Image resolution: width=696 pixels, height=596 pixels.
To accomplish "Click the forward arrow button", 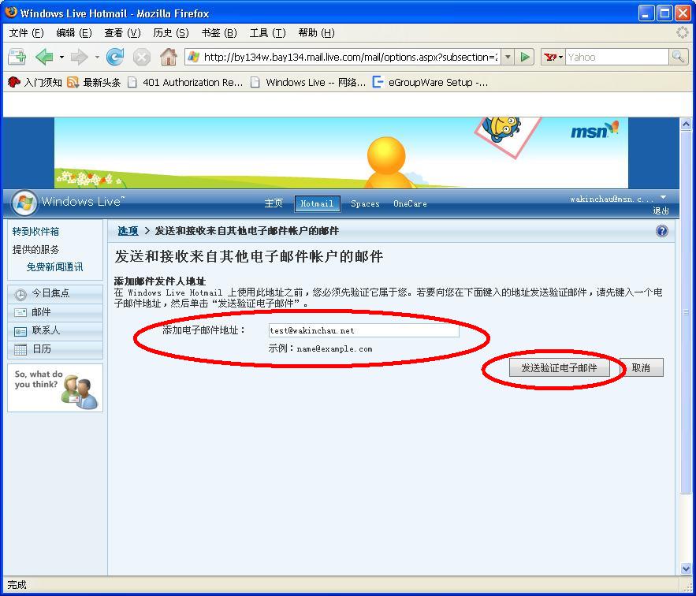I will pyautogui.click(x=80, y=57).
